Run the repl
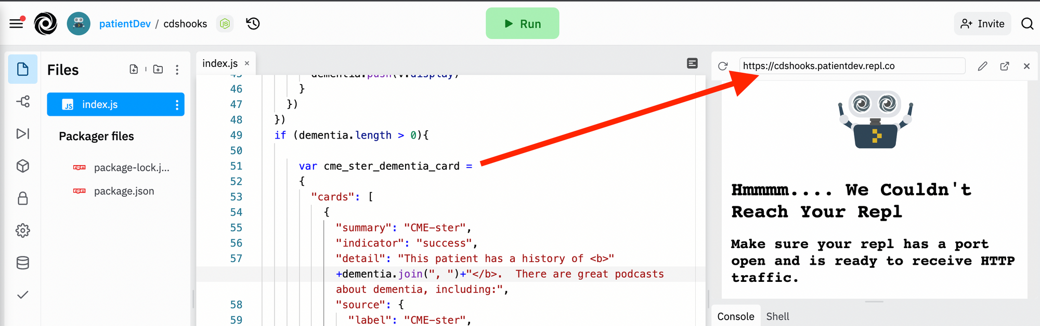Viewport: 1040px width, 326px height. [x=523, y=23]
